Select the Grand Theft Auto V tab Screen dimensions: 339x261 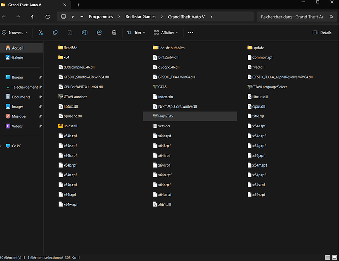click(x=34, y=5)
